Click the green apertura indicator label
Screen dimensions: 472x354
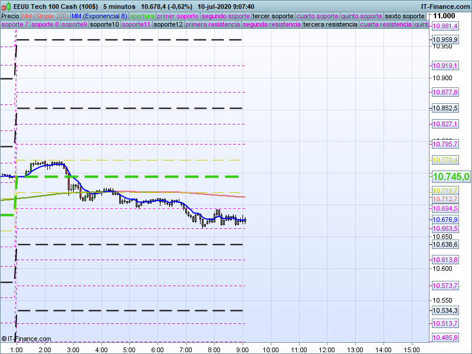142,16
